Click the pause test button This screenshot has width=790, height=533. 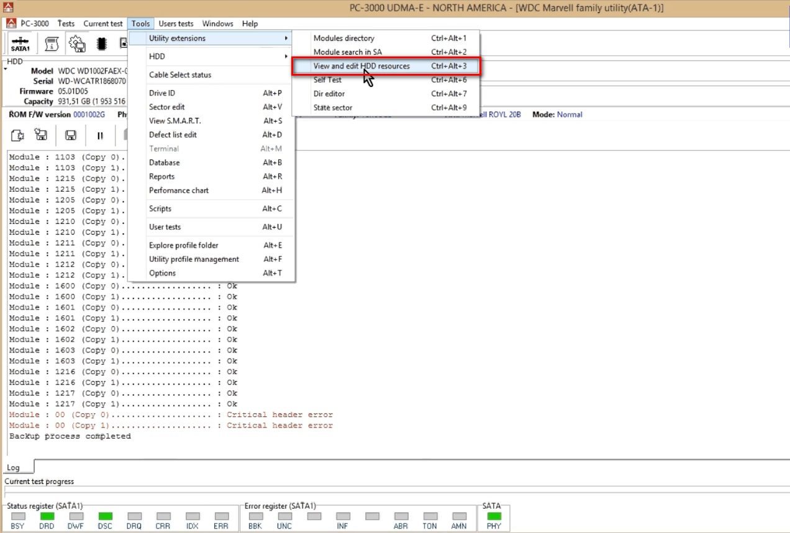(x=99, y=135)
